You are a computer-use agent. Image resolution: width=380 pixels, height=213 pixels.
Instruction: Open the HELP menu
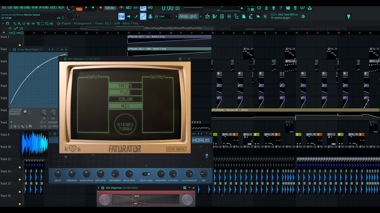(61, 7)
